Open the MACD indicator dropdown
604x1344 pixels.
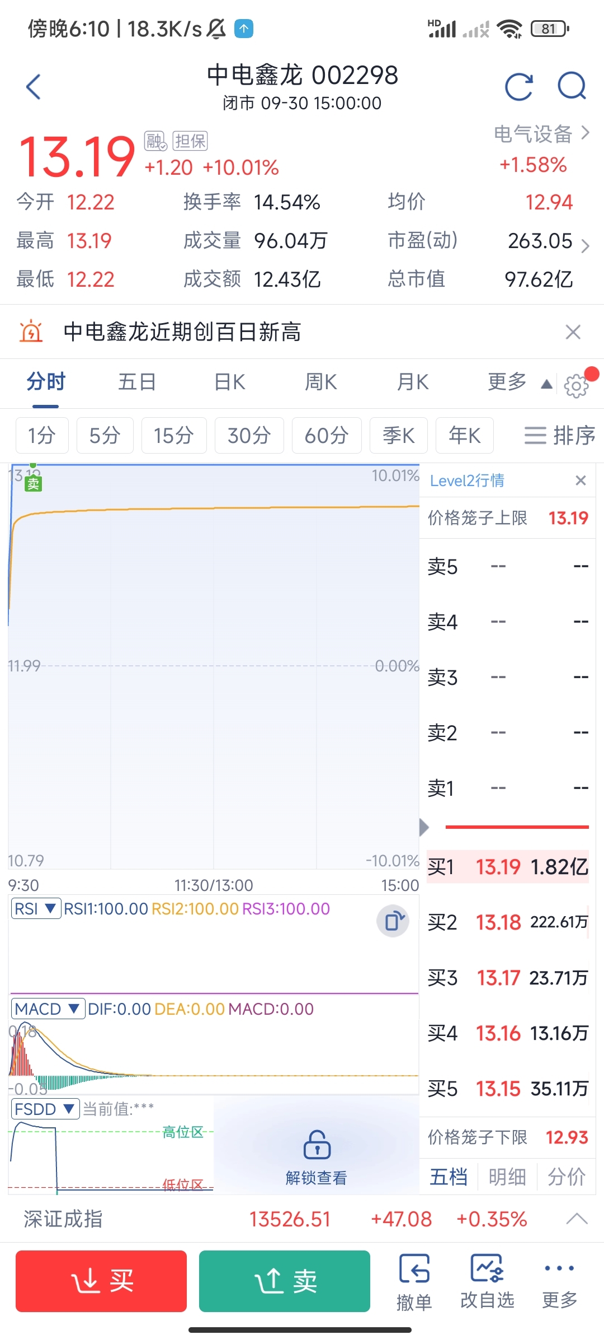click(x=48, y=1009)
